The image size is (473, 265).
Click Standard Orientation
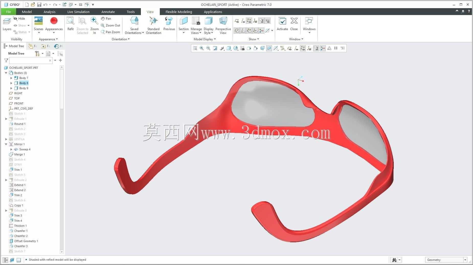click(x=153, y=25)
